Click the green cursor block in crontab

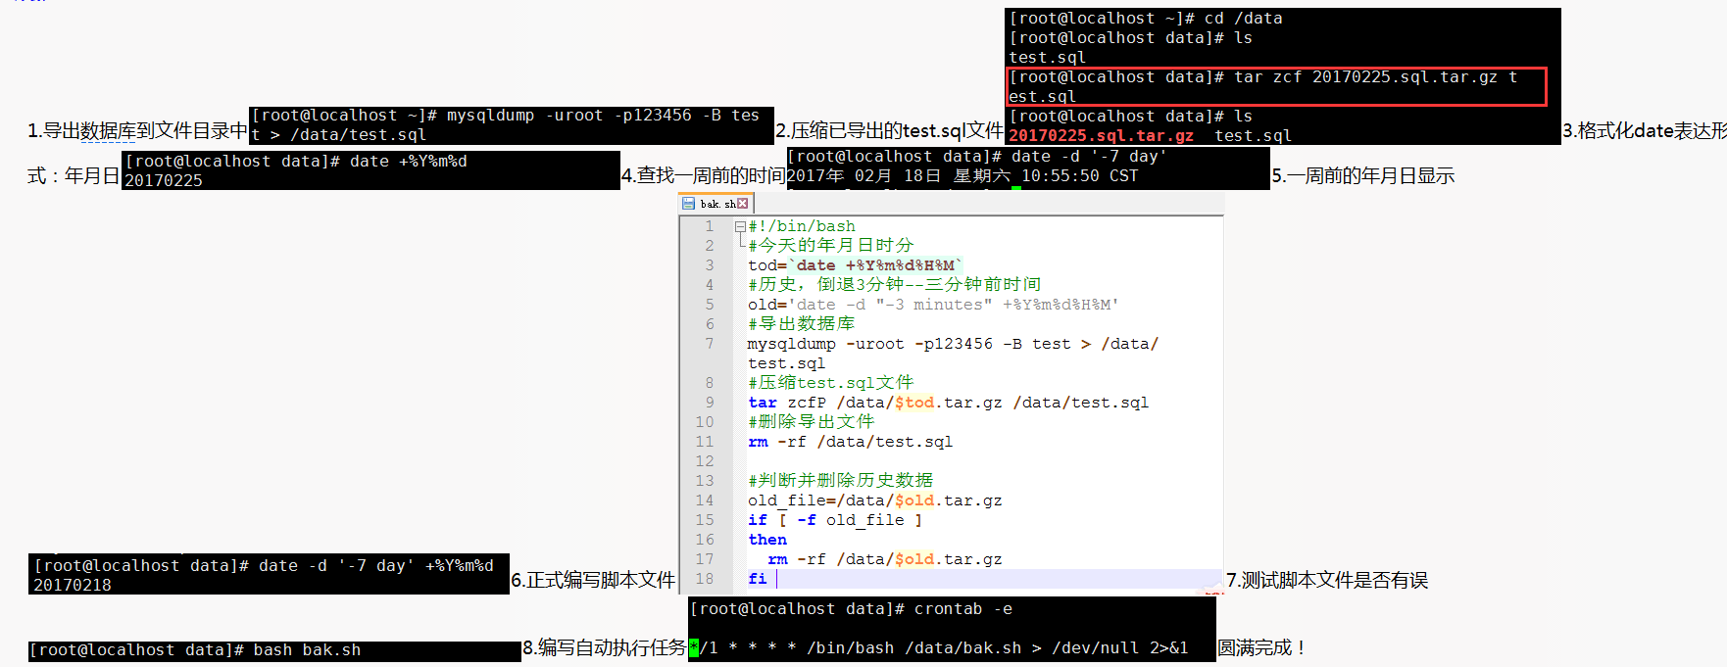694,647
